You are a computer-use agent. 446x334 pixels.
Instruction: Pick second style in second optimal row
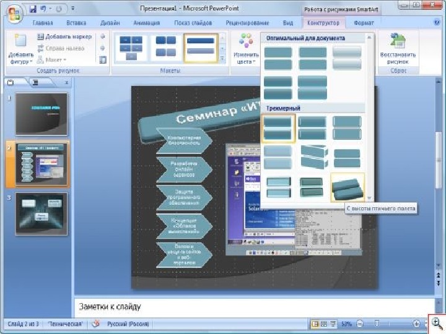[313, 87]
